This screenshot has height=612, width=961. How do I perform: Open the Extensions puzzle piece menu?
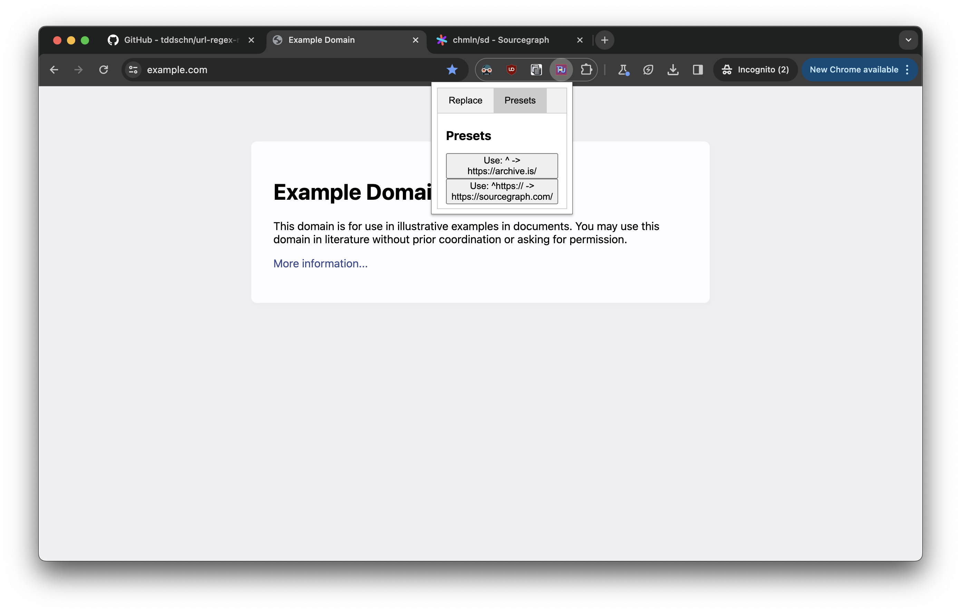586,70
